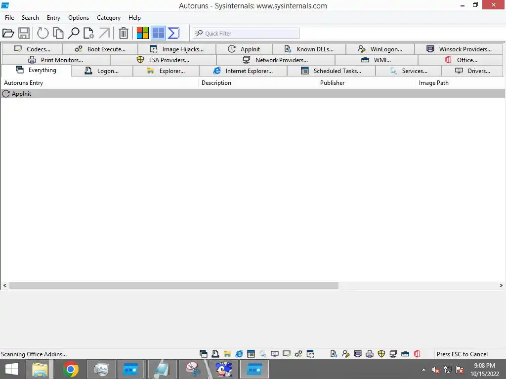Open the Category menu
The width and height of the screenshot is (506, 379).
coord(109,18)
